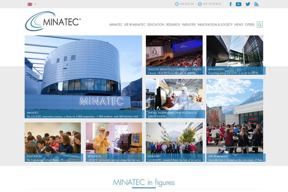
Task: Open the OFFERS menu item
Action: coord(250,24)
